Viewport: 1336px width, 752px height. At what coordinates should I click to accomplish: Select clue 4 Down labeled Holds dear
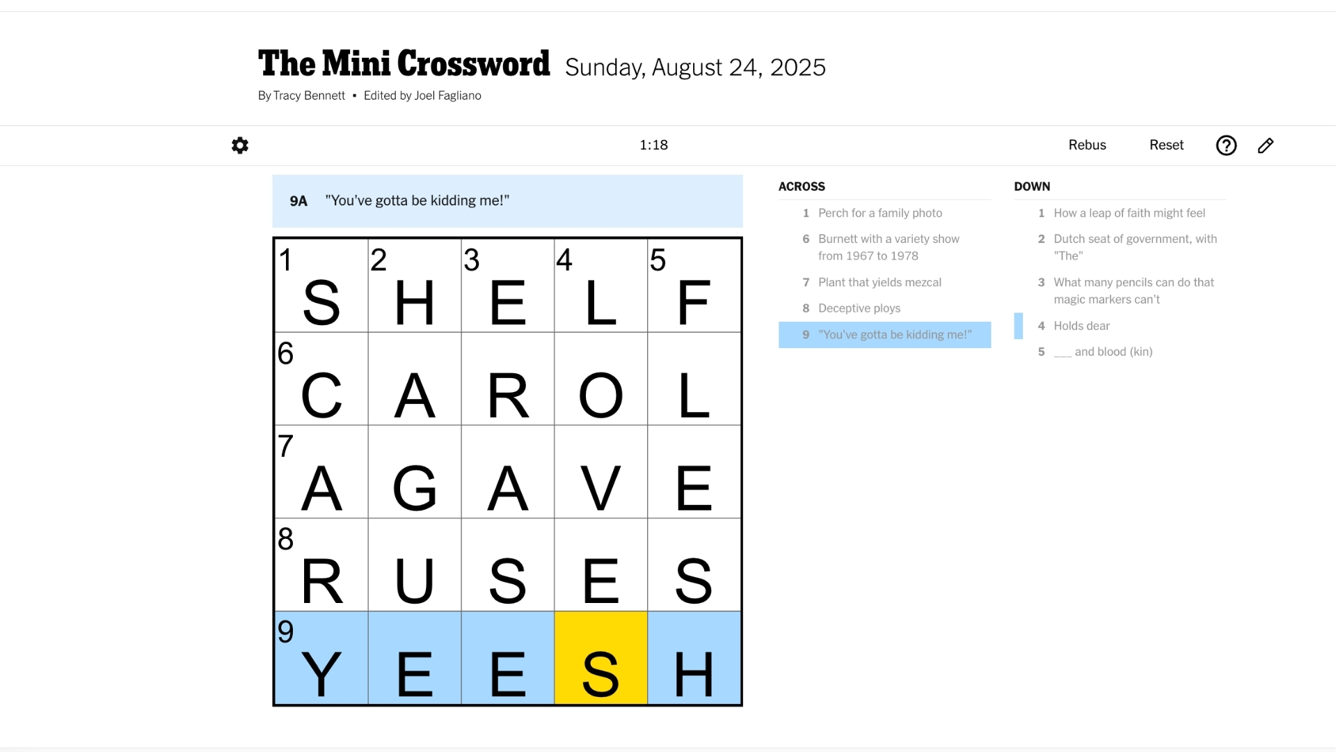point(1081,325)
